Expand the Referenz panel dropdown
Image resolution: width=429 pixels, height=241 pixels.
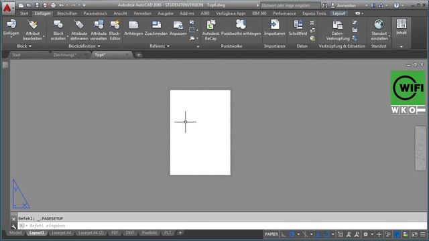click(x=168, y=46)
